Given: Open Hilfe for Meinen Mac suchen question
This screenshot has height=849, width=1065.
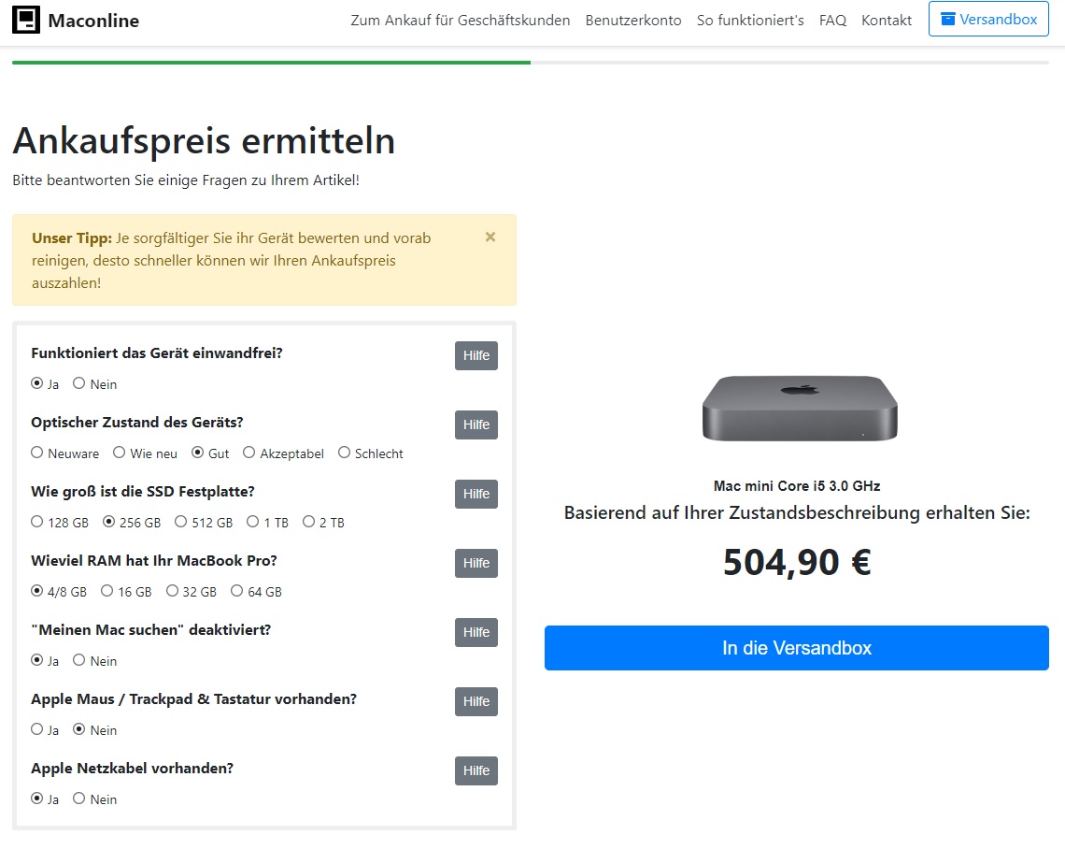Looking at the screenshot, I should click(476, 632).
